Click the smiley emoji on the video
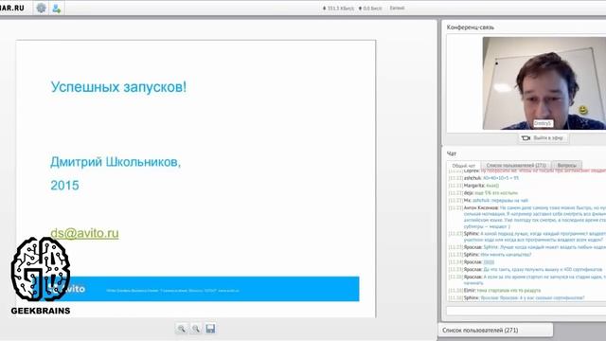Viewport: 606px width, 341px height. click(x=583, y=110)
